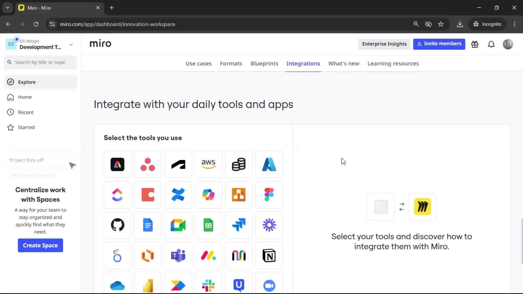Focus the Search by title or topic field
The height and width of the screenshot is (294, 523).
(40, 62)
